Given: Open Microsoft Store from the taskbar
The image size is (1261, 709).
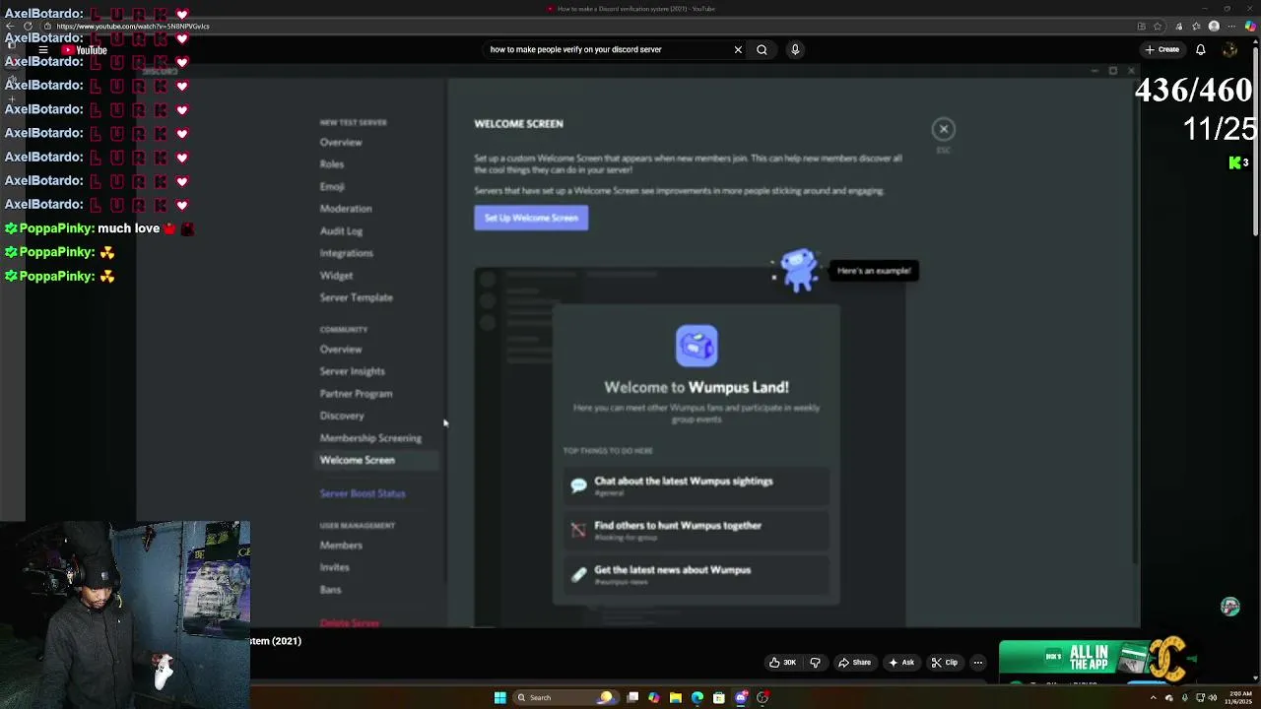Looking at the screenshot, I should click(x=718, y=697).
